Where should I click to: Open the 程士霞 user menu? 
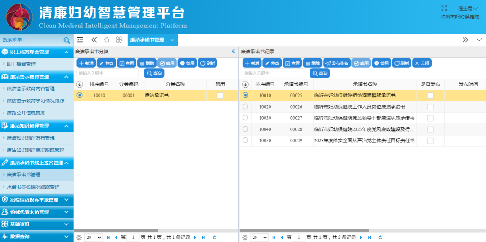point(468,9)
